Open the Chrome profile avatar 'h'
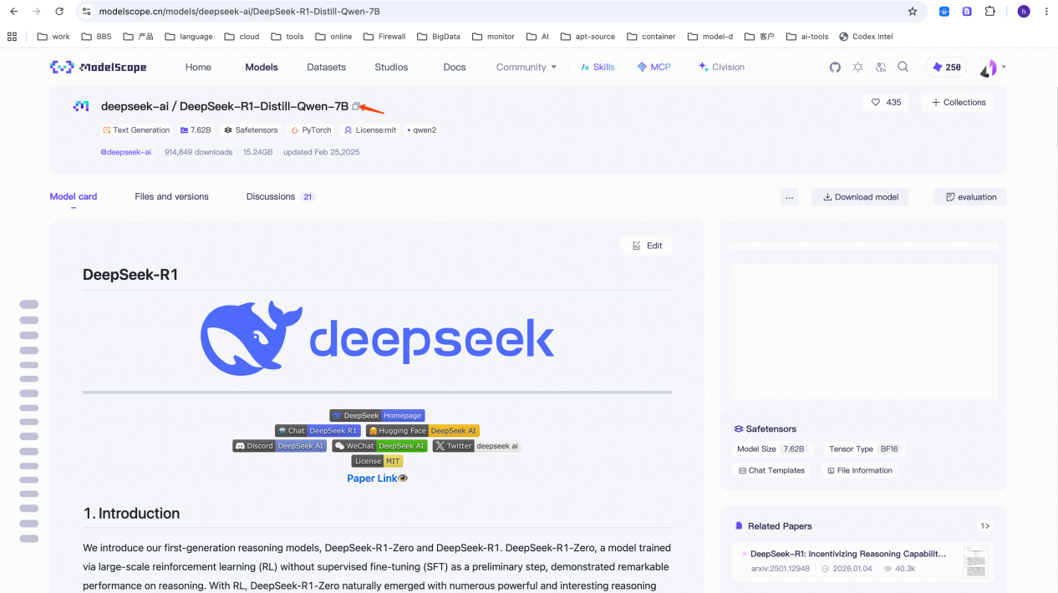The height and width of the screenshot is (593, 1058). click(1024, 12)
